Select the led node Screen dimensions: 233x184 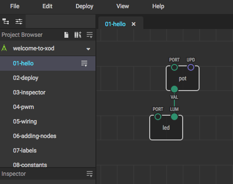pyautogui.click(x=166, y=127)
